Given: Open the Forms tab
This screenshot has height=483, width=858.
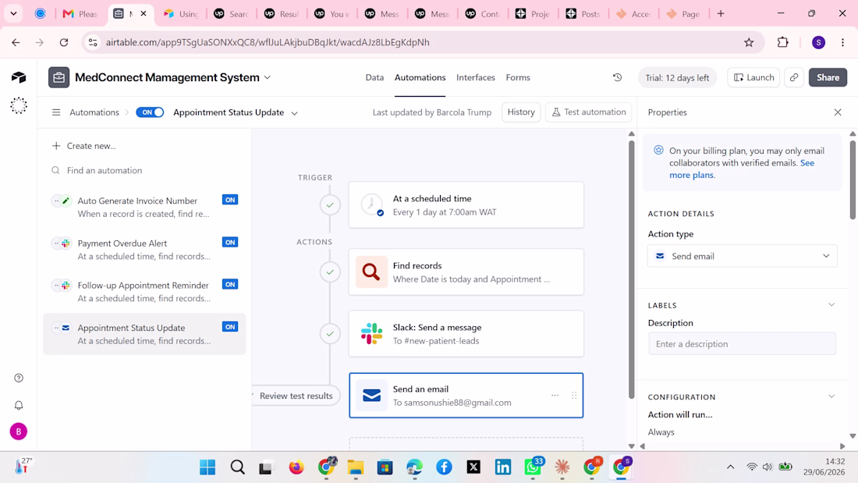Looking at the screenshot, I should click(x=518, y=77).
